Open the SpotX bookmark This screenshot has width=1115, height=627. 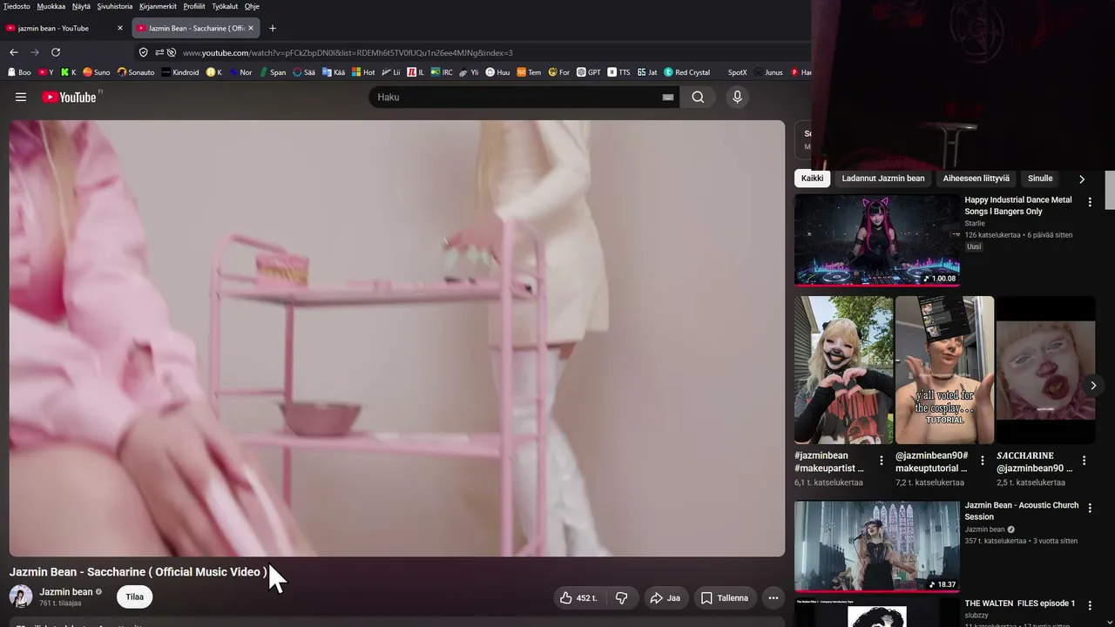[x=737, y=72]
